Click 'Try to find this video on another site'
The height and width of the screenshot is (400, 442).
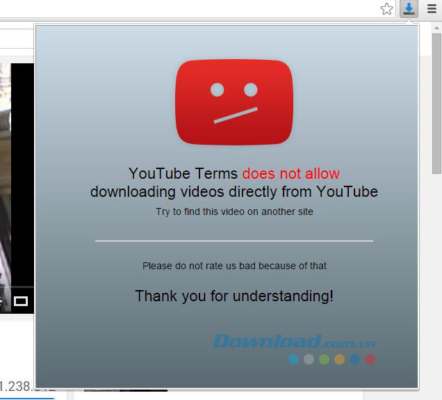[x=234, y=211]
